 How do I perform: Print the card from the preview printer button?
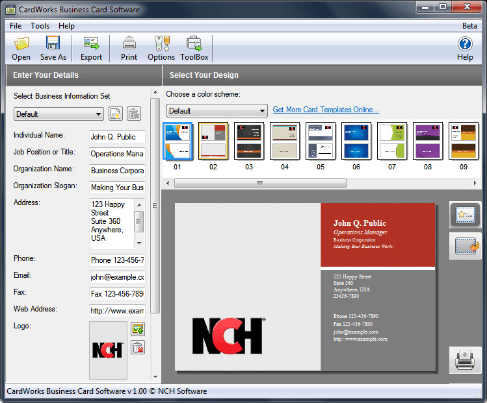pyautogui.click(x=465, y=360)
